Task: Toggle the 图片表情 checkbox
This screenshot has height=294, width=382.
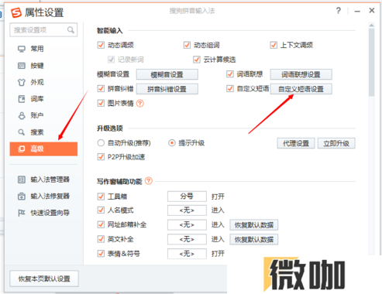Action: 101,104
